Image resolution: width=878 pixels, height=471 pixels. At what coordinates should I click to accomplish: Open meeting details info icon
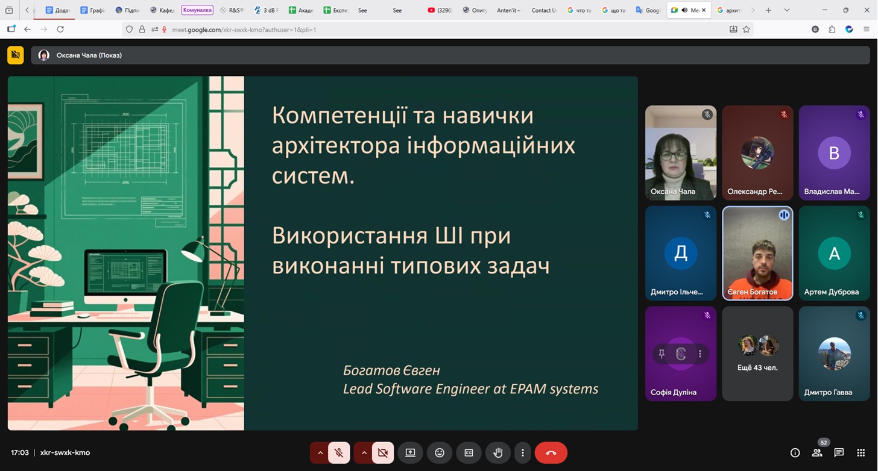(795, 452)
